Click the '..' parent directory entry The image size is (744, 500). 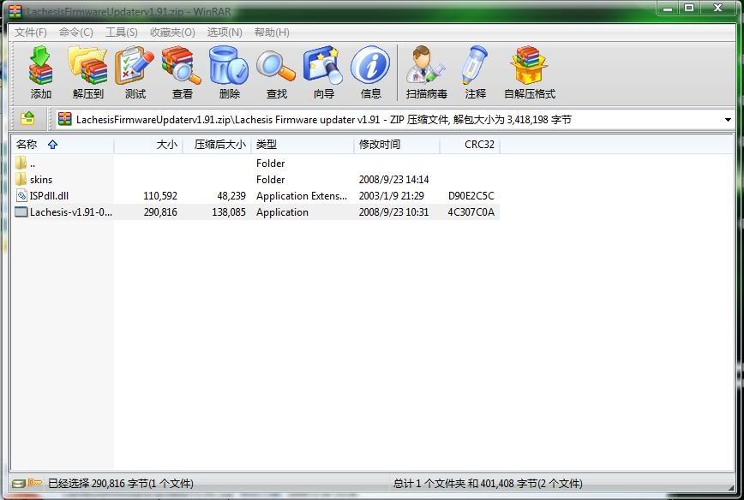coord(33,164)
